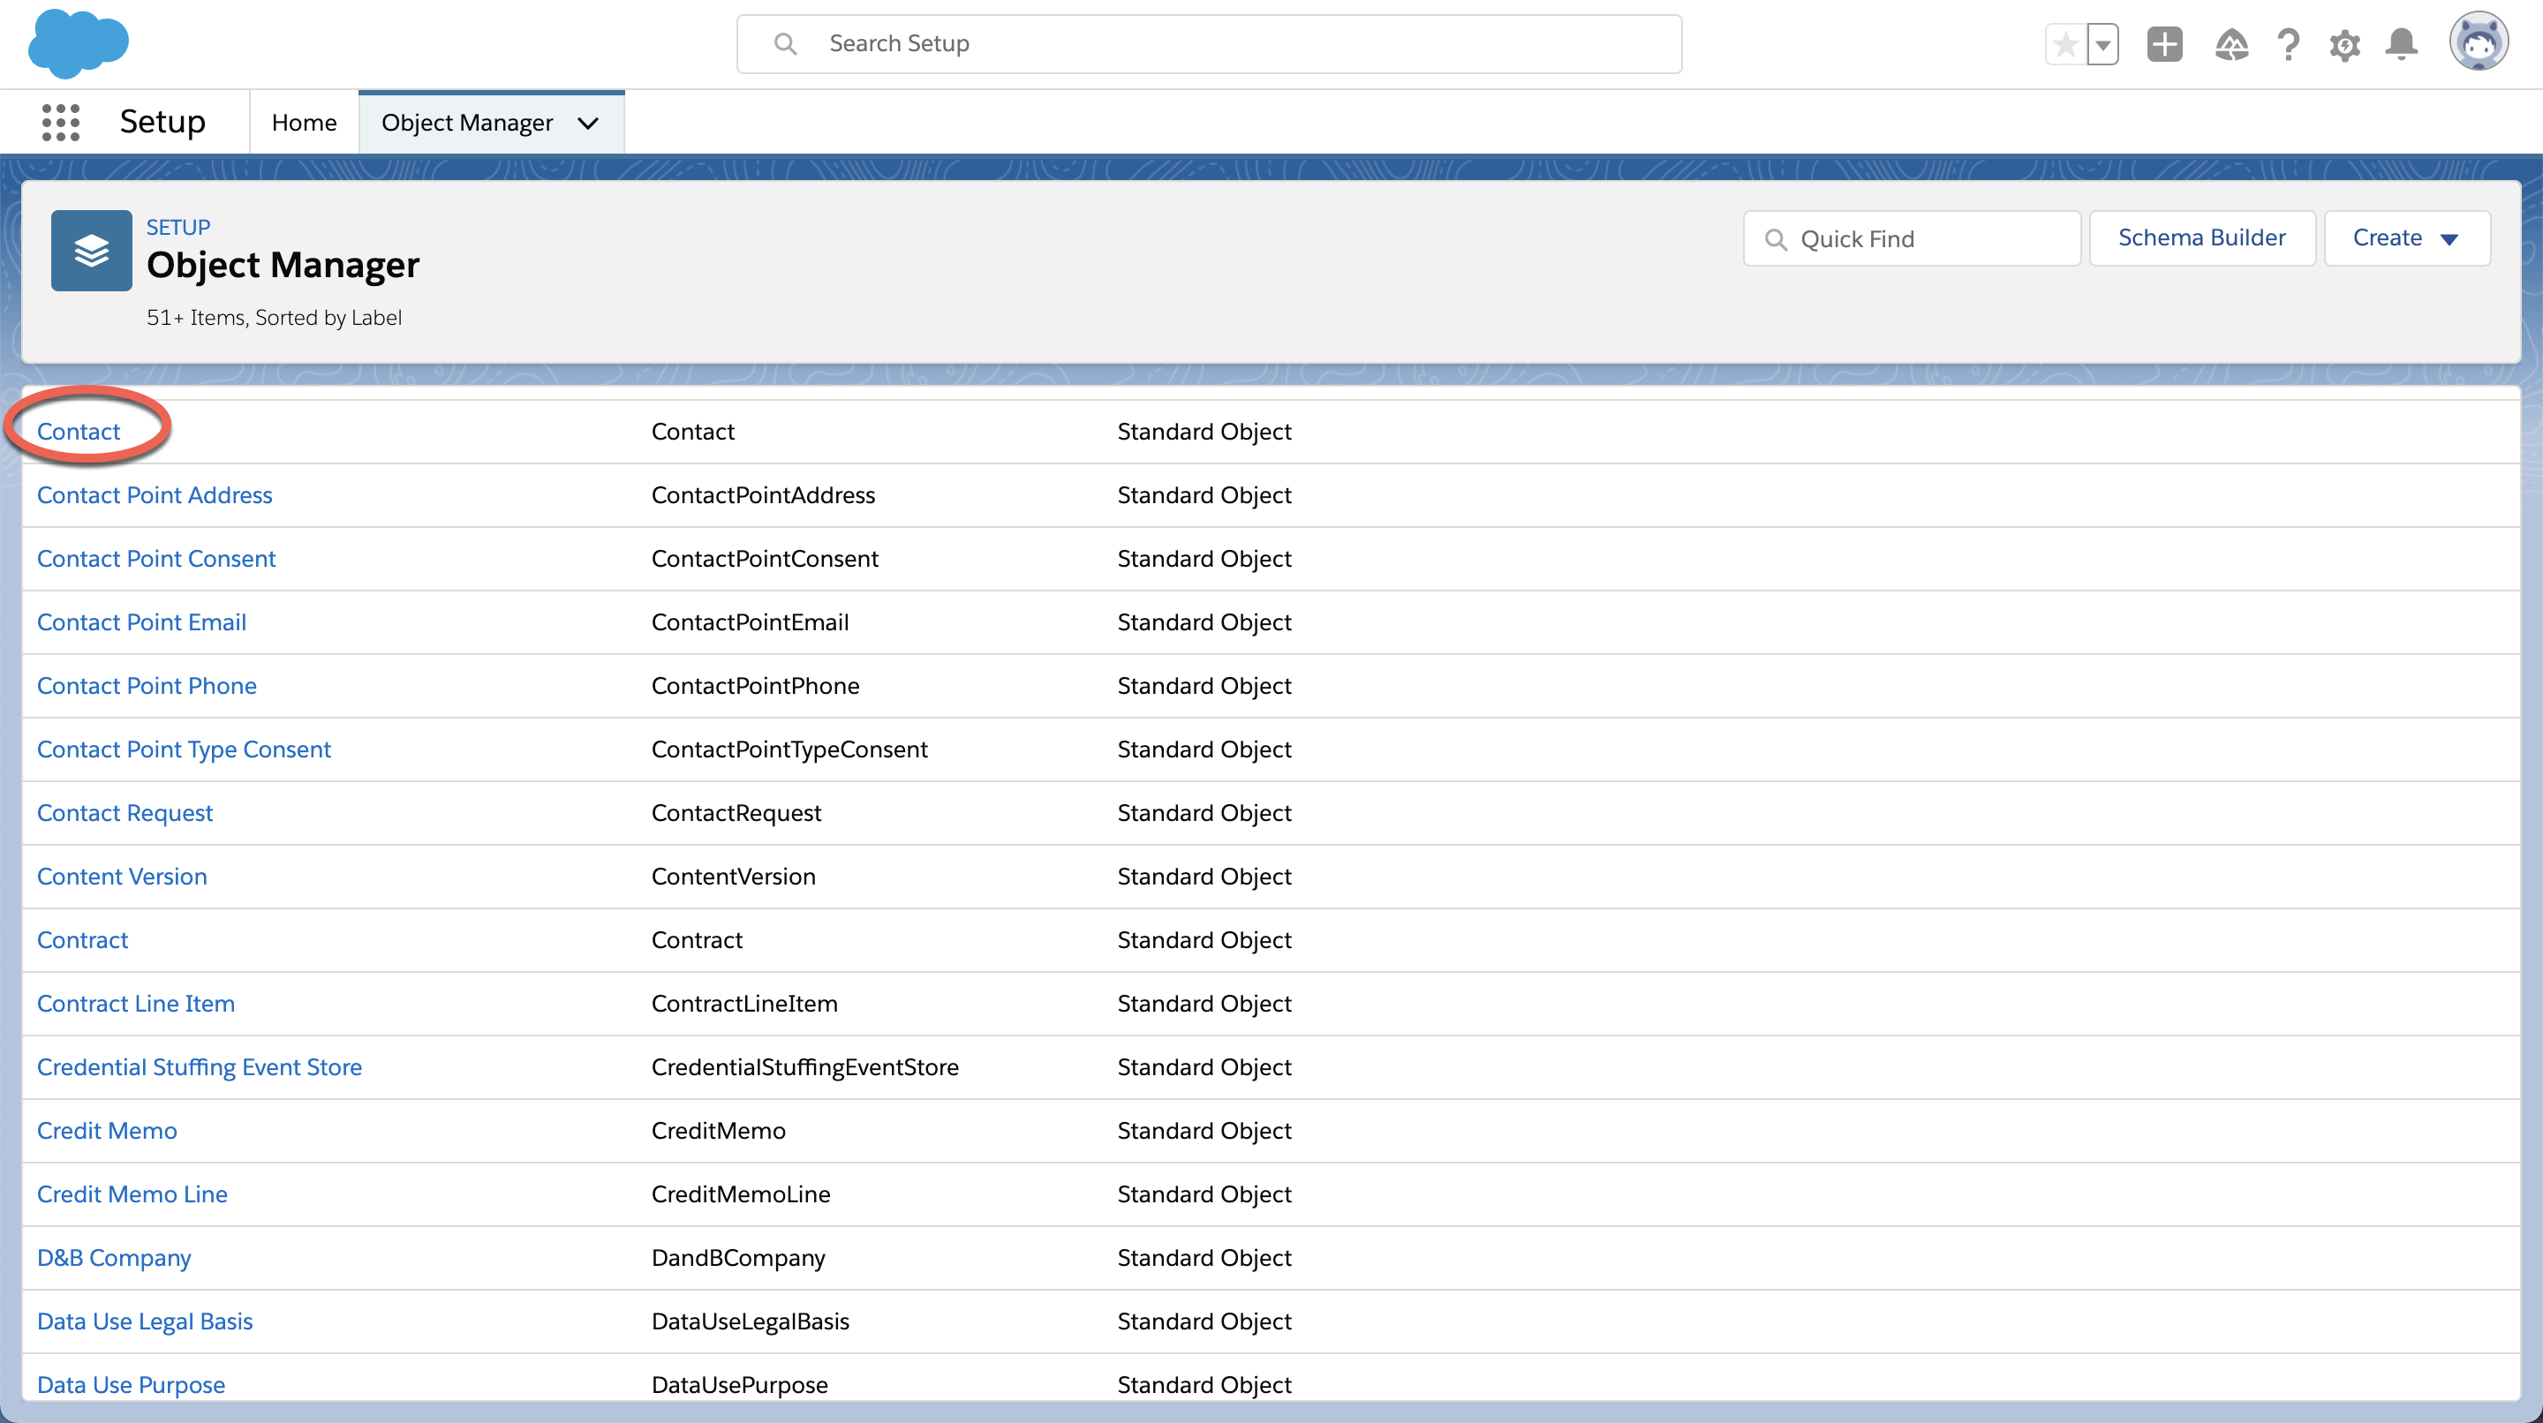Open Global Actions plus icon
Viewport: 2543px width, 1423px height.
2165,44
